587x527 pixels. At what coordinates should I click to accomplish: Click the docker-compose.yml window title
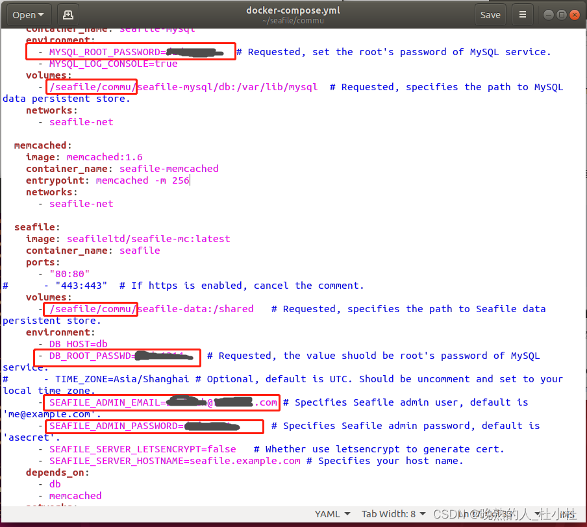[293, 10]
